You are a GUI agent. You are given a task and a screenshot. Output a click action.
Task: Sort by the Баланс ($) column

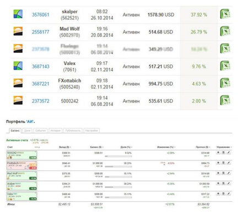pyautogui.click(x=97, y=147)
